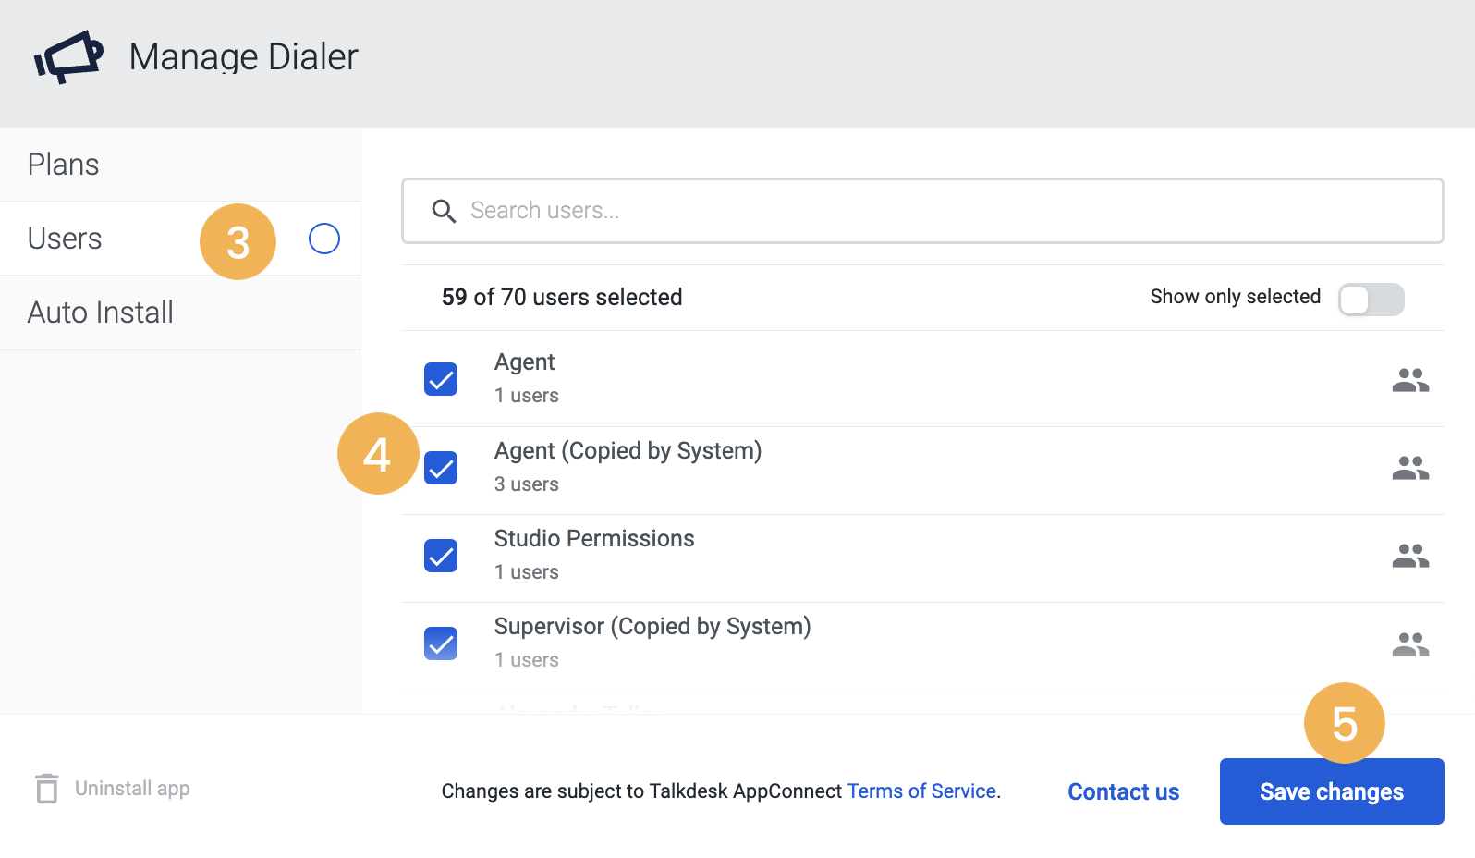1475x858 pixels.
Task: Click group icon for Supervisor (Copied by System)
Action: pyautogui.click(x=1410, y=643)
